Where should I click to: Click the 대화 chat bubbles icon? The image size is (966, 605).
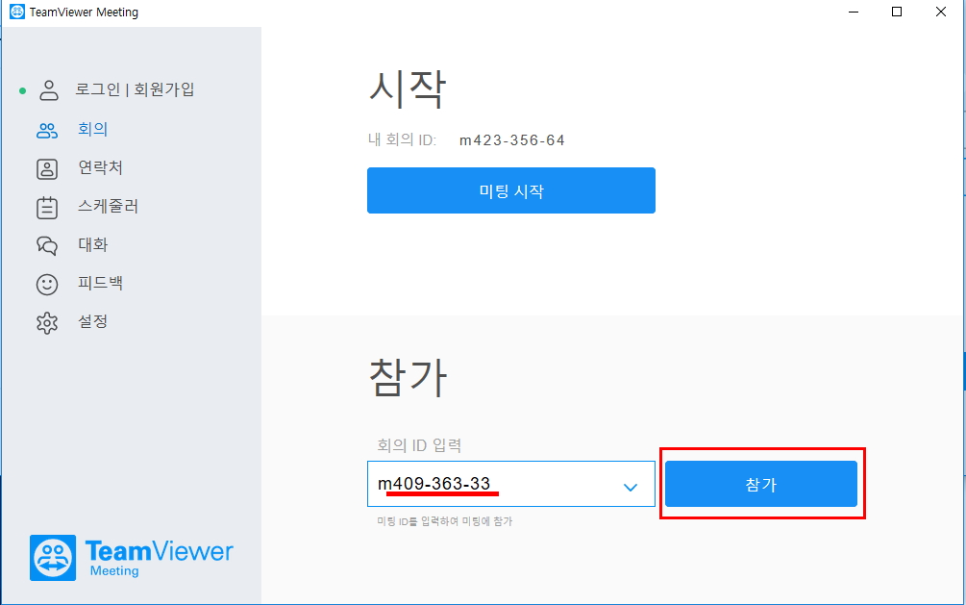click(47, 245)
